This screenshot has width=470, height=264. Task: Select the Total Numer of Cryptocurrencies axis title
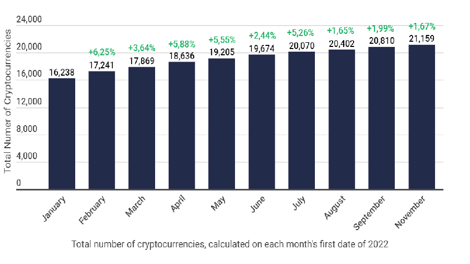[7, 101]
